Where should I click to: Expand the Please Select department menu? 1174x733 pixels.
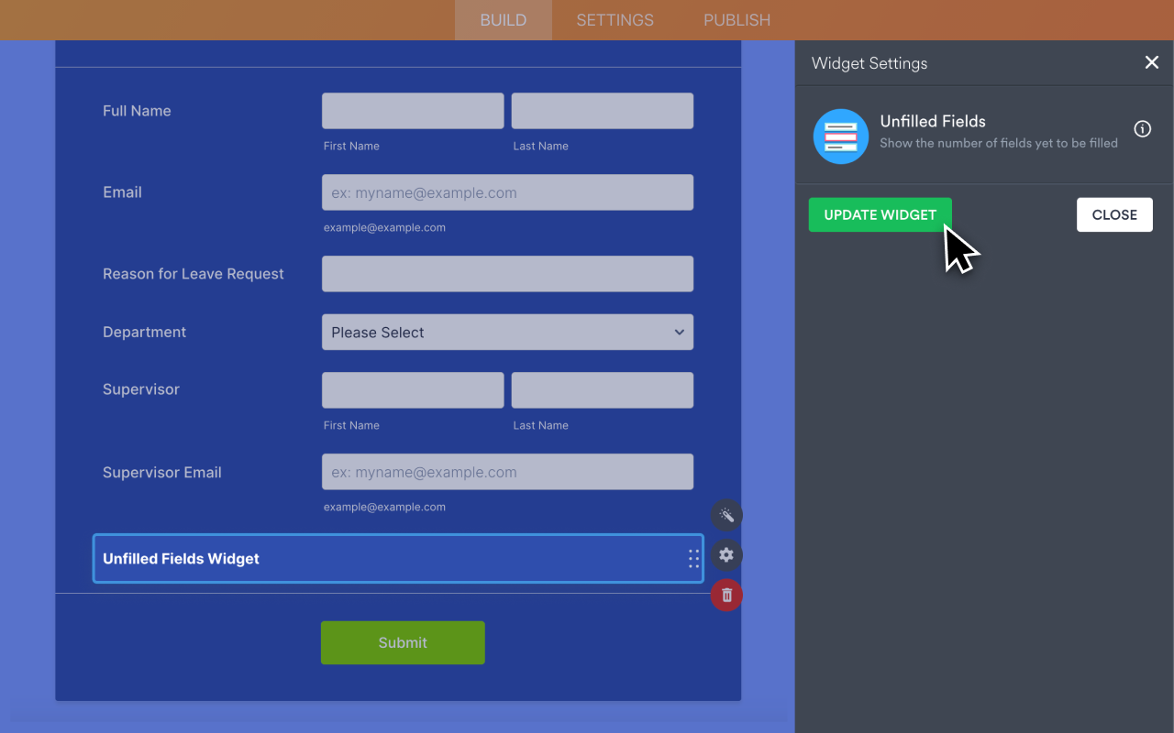[507, 332]
